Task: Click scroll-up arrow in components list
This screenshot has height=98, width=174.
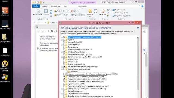Action: pos(138,37)
